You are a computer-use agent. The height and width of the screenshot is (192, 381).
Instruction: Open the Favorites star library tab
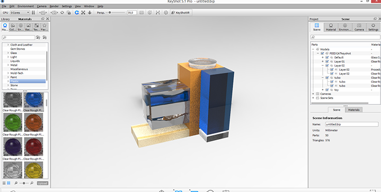click(45, 27)
